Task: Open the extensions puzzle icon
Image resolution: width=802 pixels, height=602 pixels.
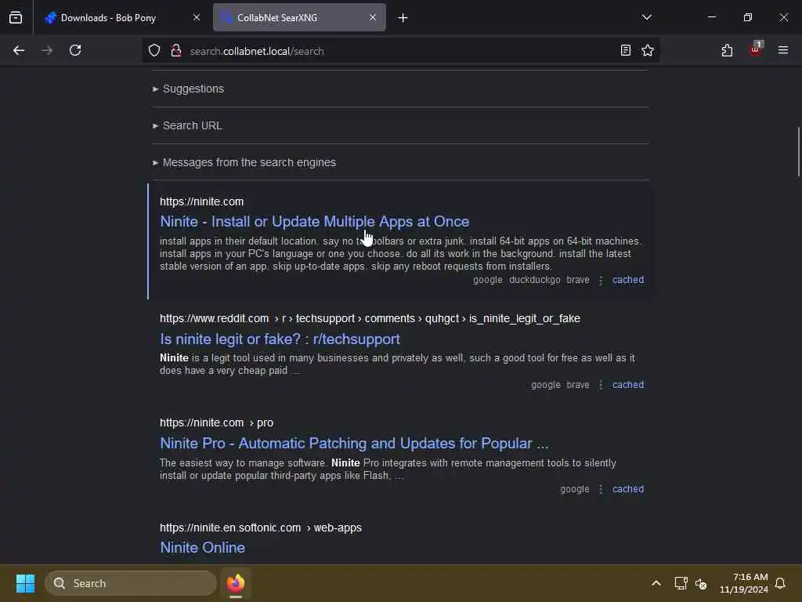Action: click(727, 51)
